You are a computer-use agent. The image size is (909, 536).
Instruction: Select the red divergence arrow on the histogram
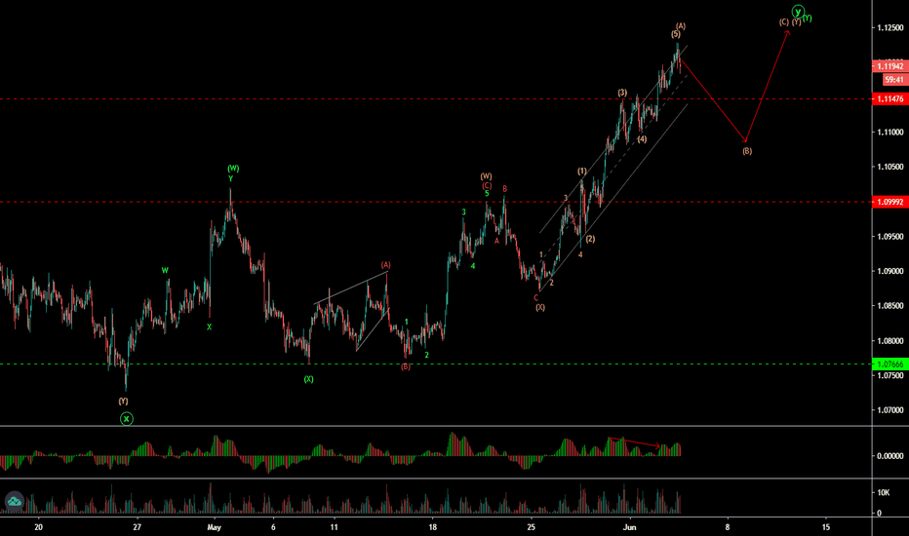(634, 442)
